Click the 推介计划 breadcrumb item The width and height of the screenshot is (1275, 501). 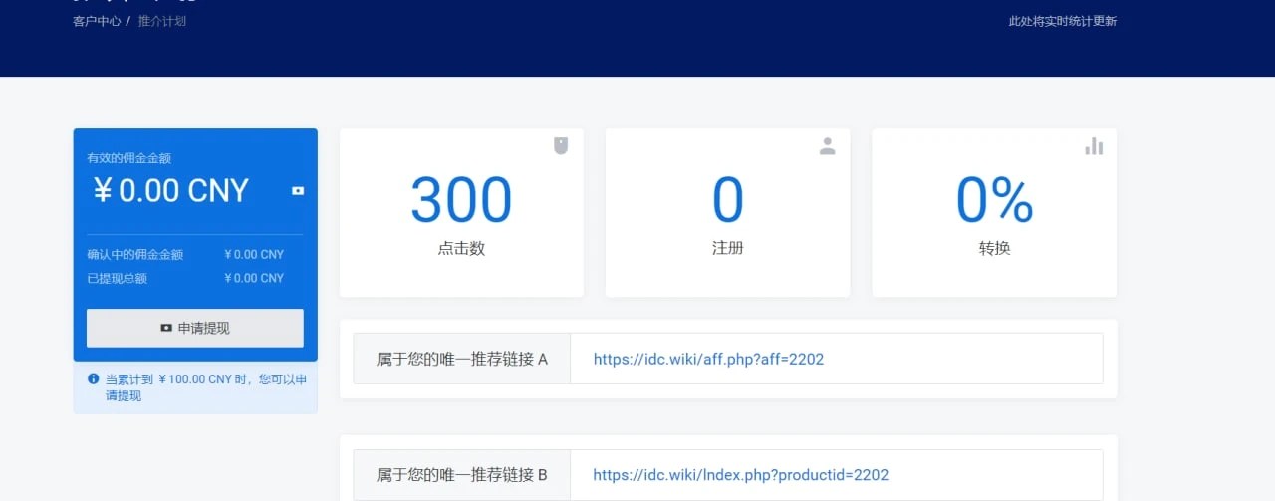162,21
